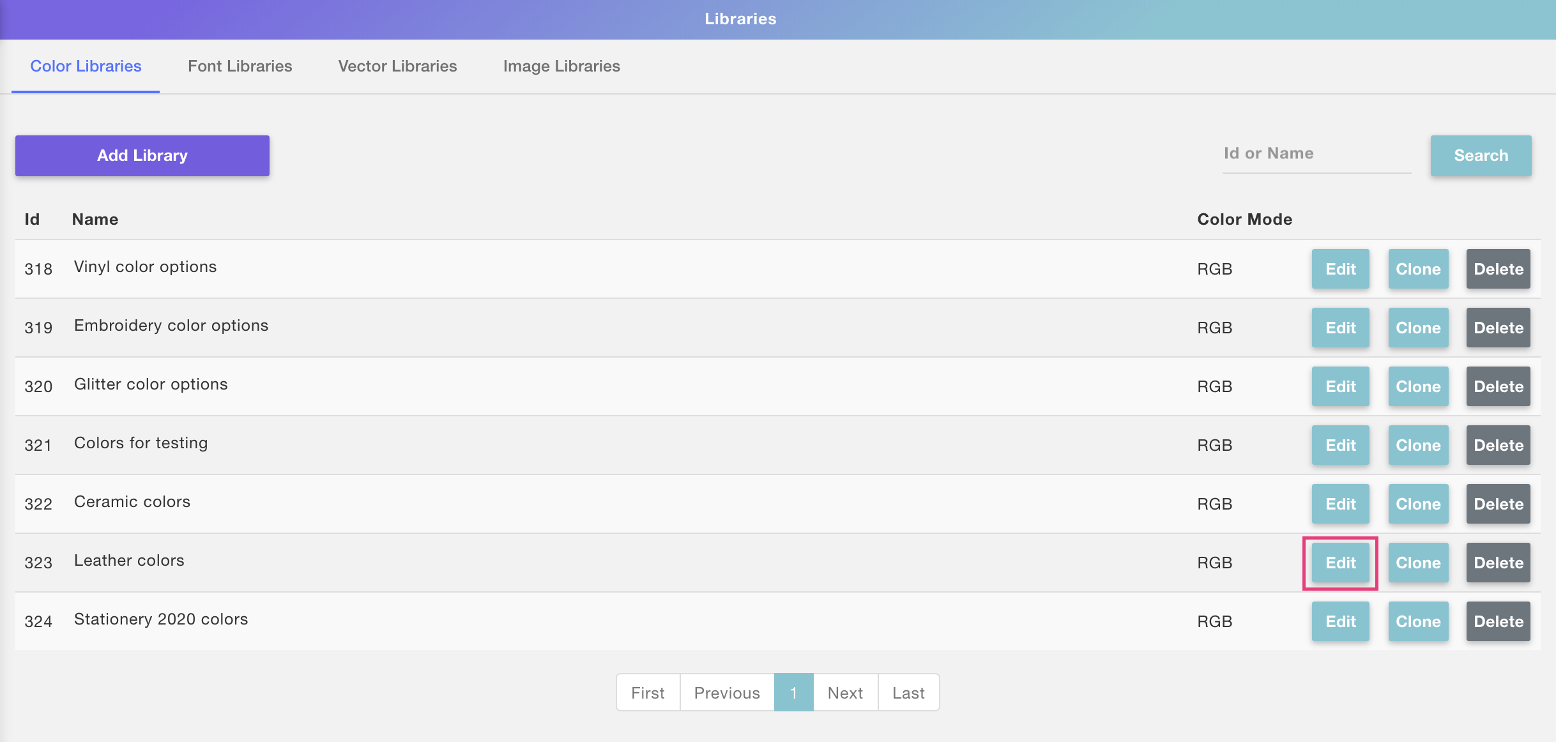Focus the Id or Name search field
The height and width of the screenshot is (742, 1556).
[1316, 154]
